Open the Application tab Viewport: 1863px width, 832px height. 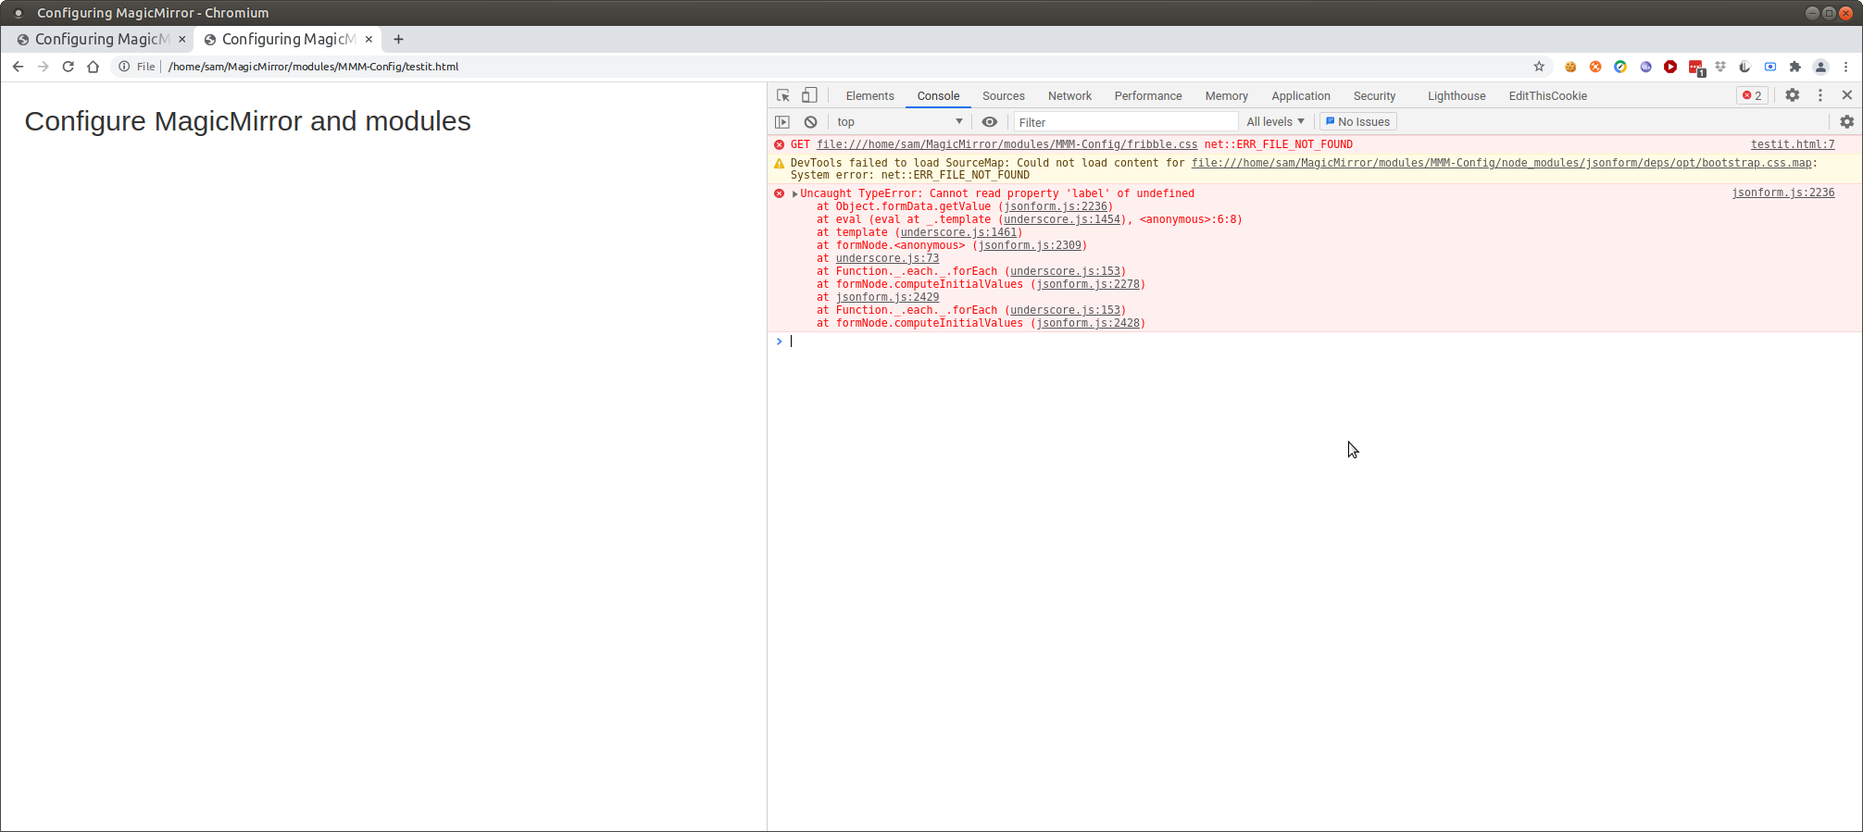tap(1300, 96)
